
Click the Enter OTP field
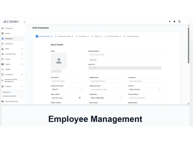point(125,68)
